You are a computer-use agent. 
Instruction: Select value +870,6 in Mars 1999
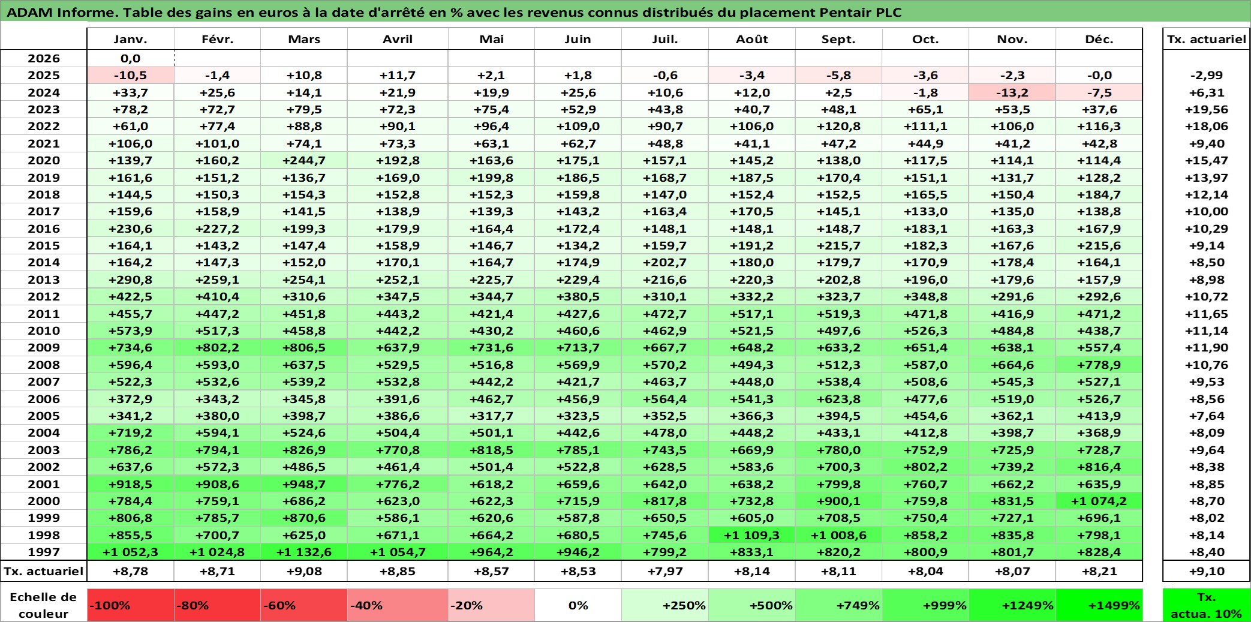pyautogui.click(x=304, y=518)
